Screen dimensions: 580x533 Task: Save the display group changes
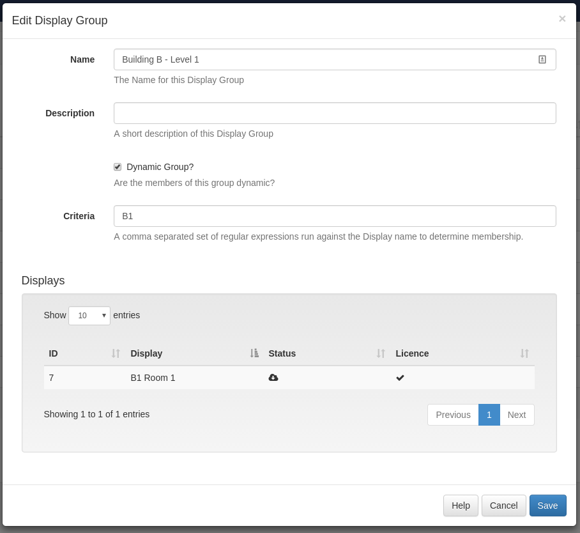click(547, 505)
